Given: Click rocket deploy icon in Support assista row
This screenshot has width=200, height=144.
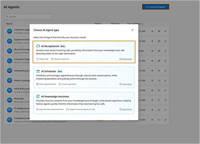Looking at the screenshot, I should point(159,41).
